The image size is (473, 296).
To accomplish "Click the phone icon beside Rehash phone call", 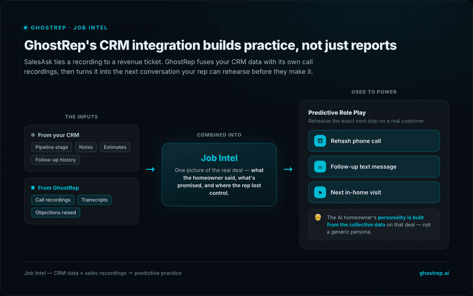I will coord(320,141).
